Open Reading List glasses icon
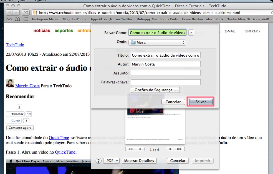 [9, 19]
